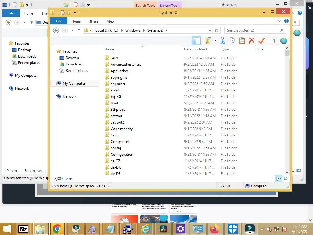Click the Copy icon in the toolbar
313x235 pixels.
point(232,41)
